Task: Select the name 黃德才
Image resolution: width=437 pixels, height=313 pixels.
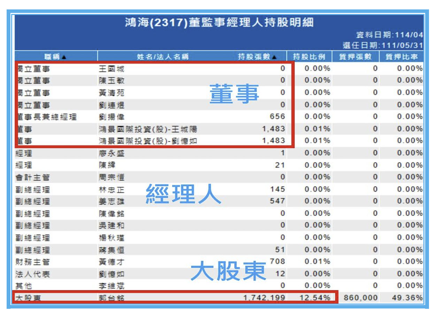Action: 112,262
